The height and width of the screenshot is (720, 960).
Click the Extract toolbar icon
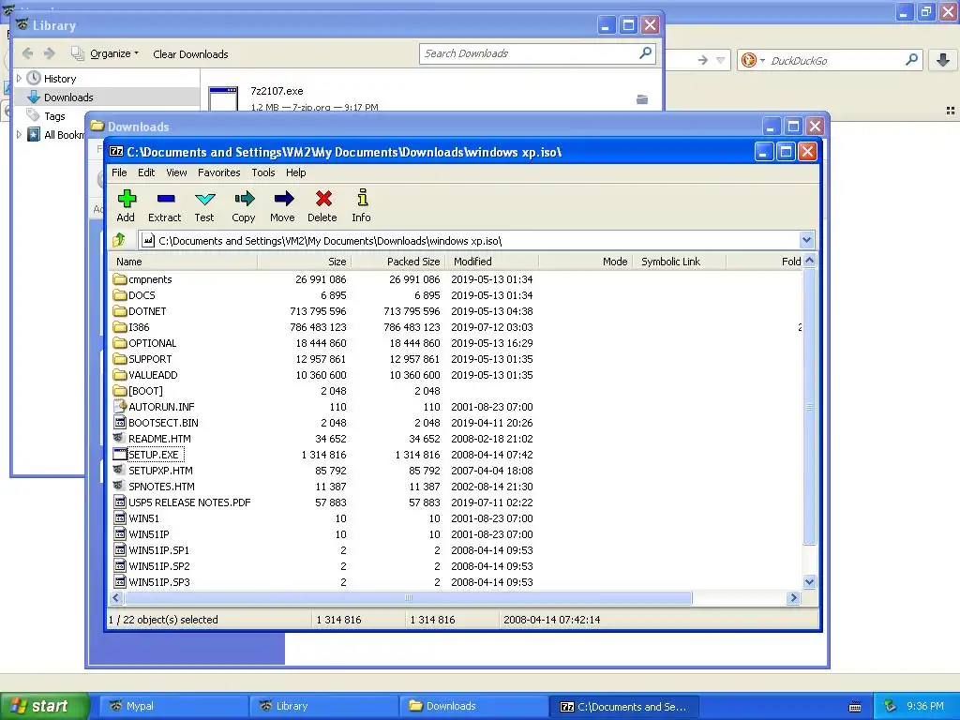point(165,199)
